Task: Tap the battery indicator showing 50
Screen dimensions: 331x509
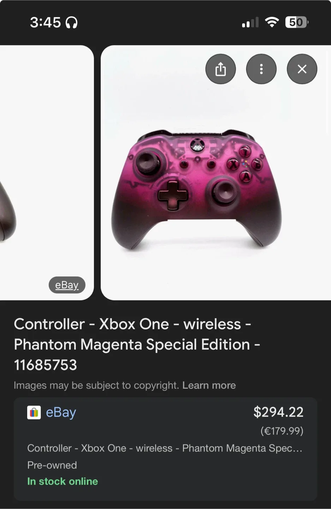Action: [x=296, y=22]
